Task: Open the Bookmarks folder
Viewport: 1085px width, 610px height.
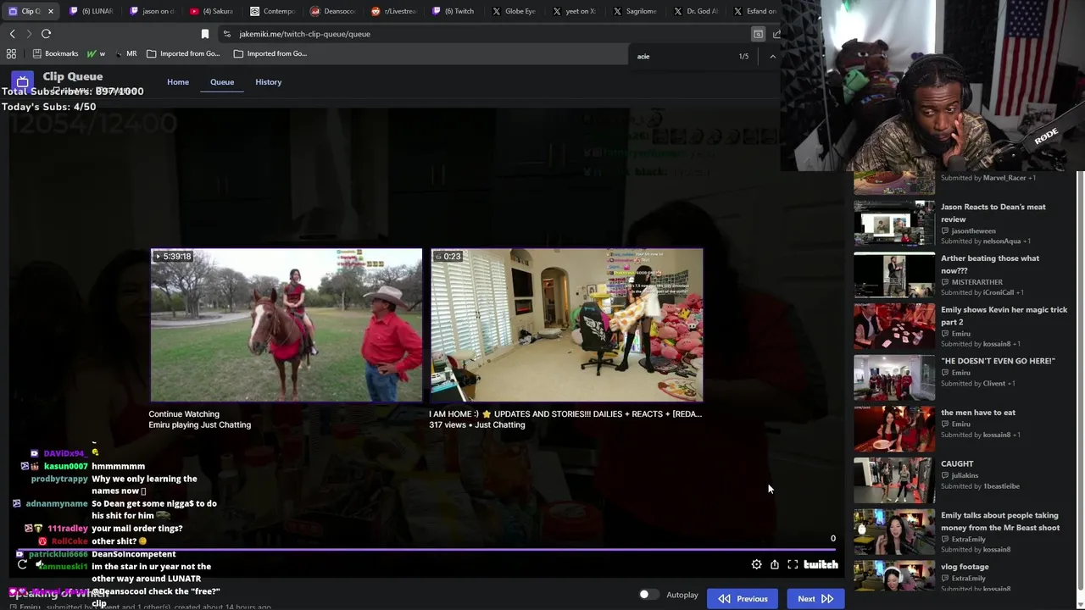Action: [x=55, y=53]
